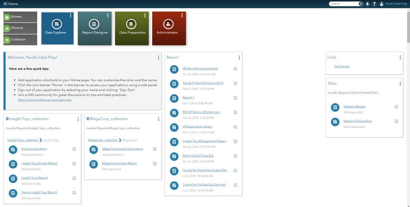Open RM HR Demo Utforskning 1 link
Image resolution: width=410 pixels, height=207 pixels.
click(201, 112)
